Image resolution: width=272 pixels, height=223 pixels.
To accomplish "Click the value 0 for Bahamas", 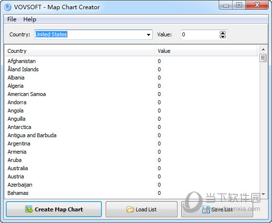I will coord(159,193).
